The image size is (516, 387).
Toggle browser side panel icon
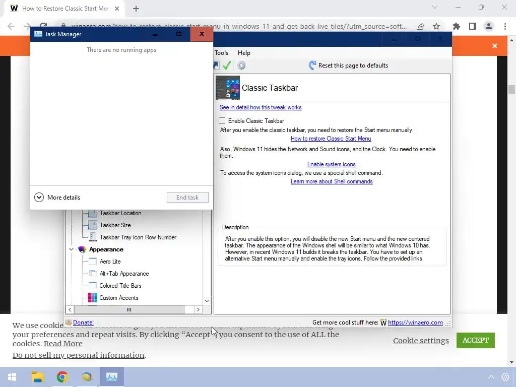tap(473, 26)
